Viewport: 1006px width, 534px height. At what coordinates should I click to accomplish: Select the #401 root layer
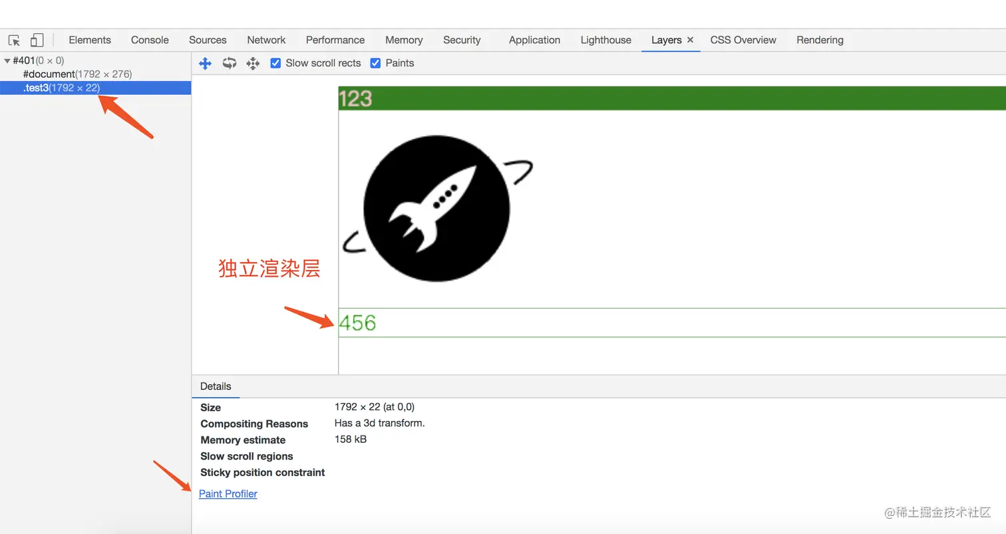pyautogui.click(x=96, y=61)
